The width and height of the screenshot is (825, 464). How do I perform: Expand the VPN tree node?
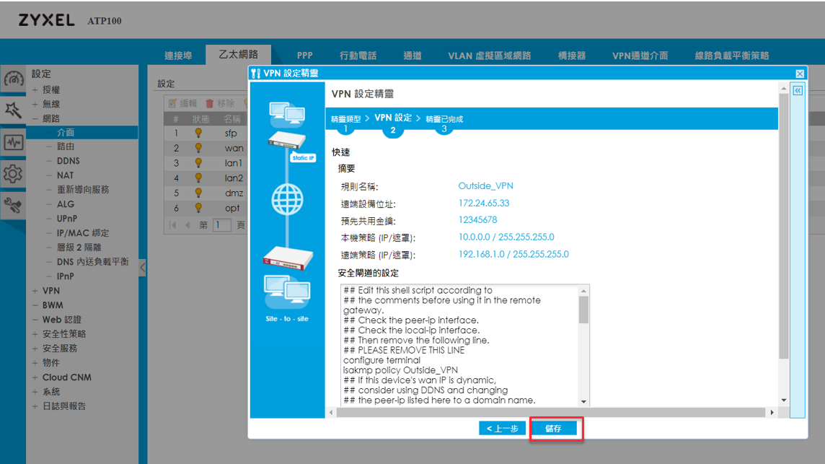35,291
